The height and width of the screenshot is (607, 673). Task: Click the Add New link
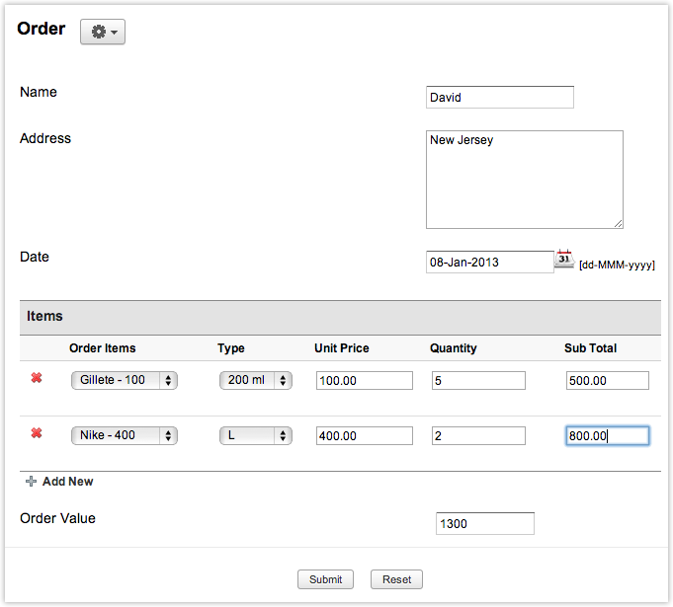tap(67, 482)
